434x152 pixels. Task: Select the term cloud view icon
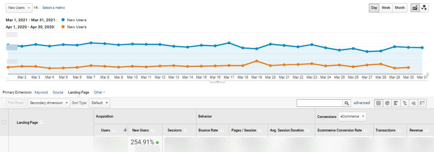pos(413,103)
